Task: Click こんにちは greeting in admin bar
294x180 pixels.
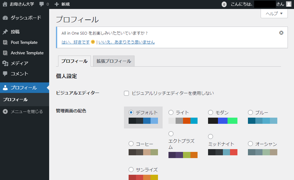Action: coord(241,4)
